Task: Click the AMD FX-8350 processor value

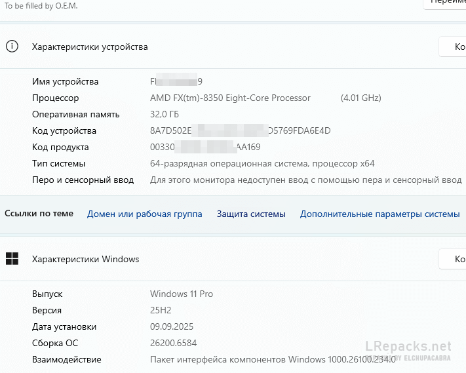Action: [230, 98]
